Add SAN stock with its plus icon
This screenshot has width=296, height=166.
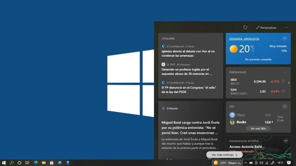(x=283, y=91)
